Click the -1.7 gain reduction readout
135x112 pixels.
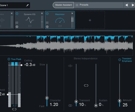pos(14,106)
